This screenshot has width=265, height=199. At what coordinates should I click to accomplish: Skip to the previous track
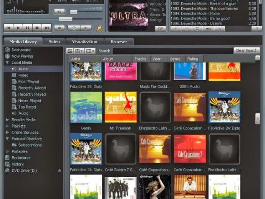click(x=8, y=28)
